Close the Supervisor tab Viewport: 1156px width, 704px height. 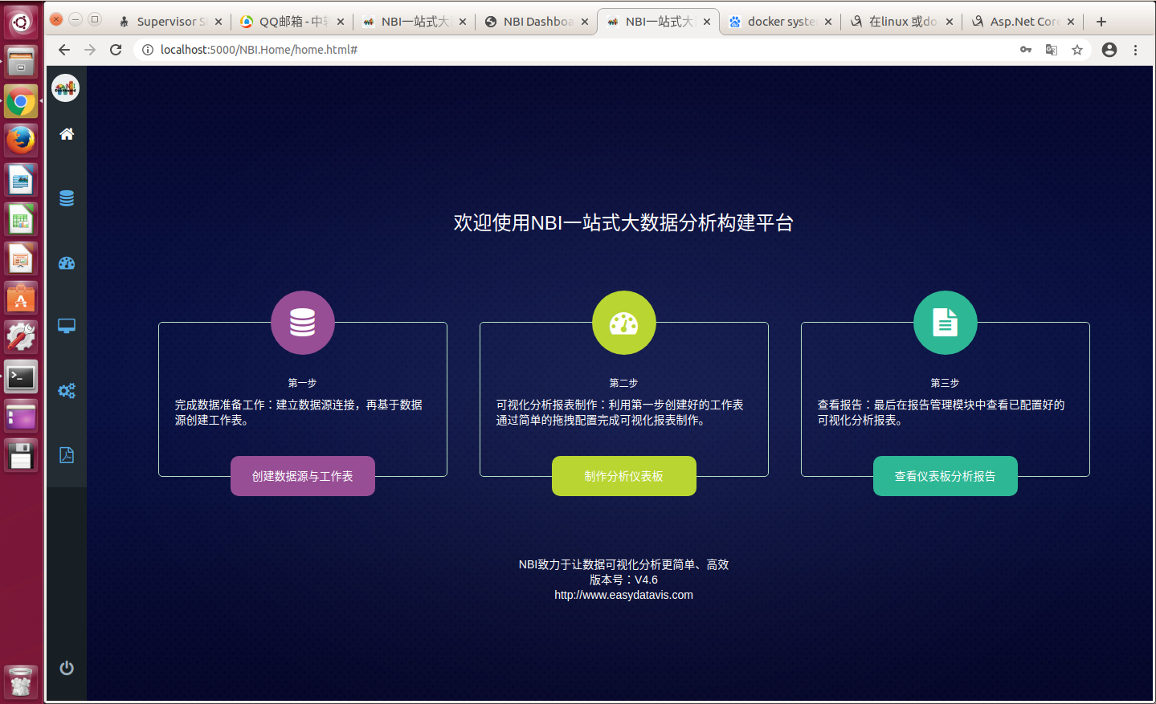[x=219, y=22]
